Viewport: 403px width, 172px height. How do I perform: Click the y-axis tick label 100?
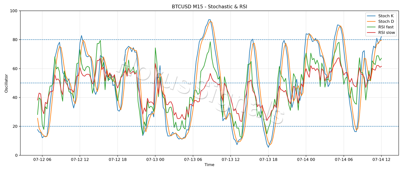coord(14,11)
